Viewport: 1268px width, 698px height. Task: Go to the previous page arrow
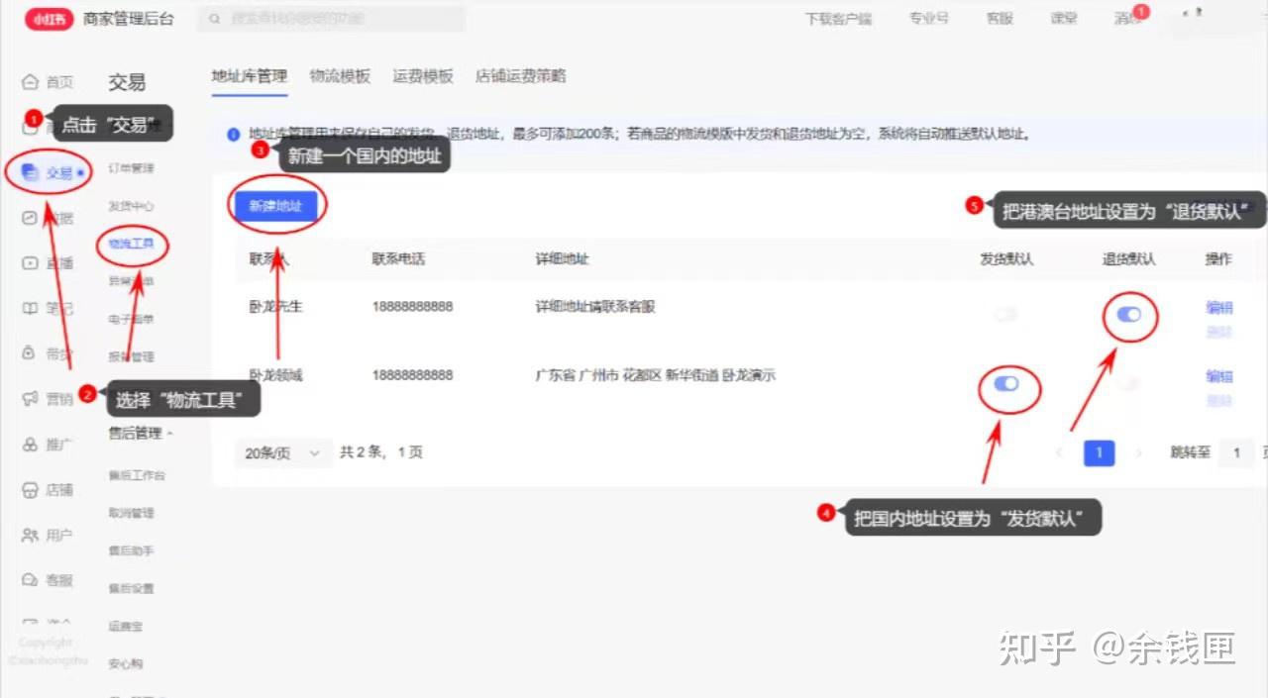1059,452
